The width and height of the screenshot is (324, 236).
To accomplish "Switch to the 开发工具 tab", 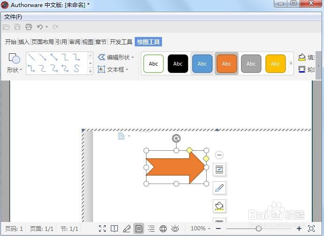I will click(121, 42).
